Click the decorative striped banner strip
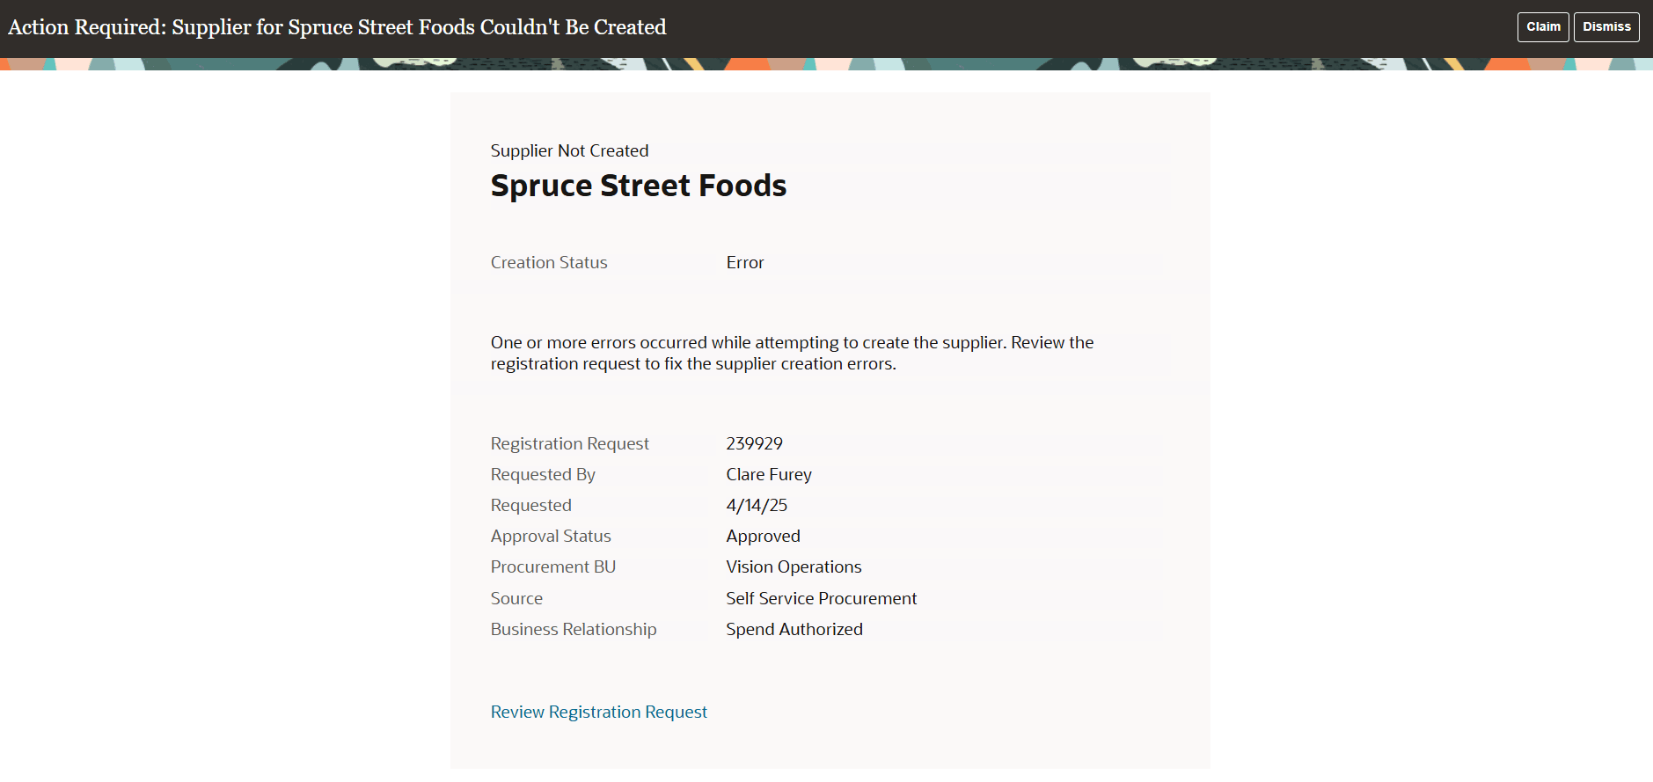The width and height of the screenshot is (1653, 782). (827, 62)
